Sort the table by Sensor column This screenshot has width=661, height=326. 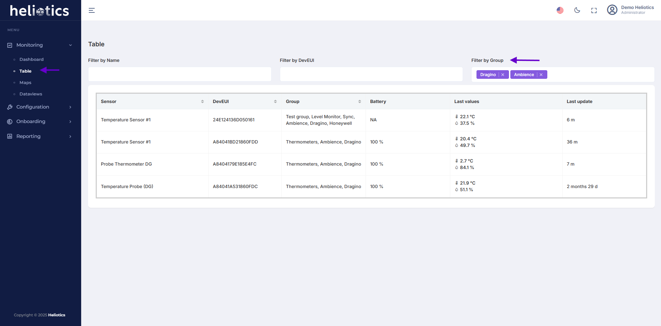click(x=202, y=102)
